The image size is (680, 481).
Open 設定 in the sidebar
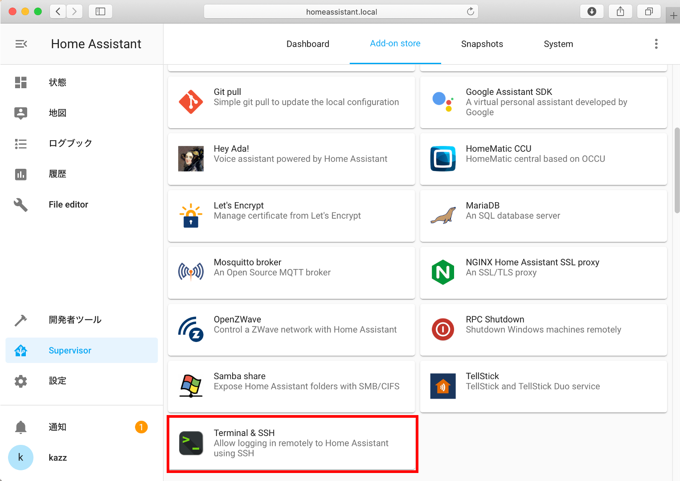(82, 381)
